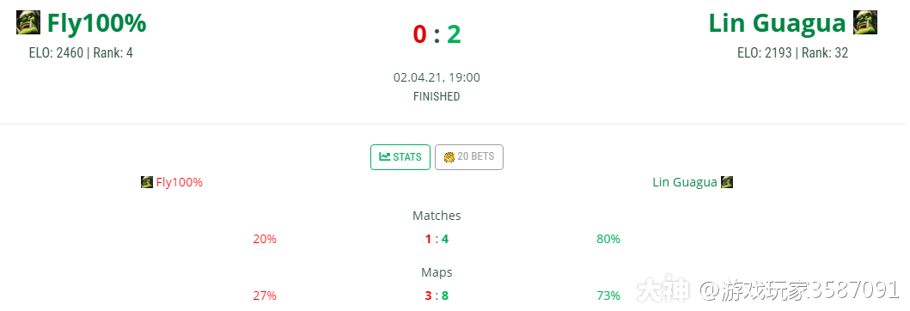This screenshot has width=910, height=311.
Task: Click the Maps 3 : 8 score
Action: (x=437, y=296)
